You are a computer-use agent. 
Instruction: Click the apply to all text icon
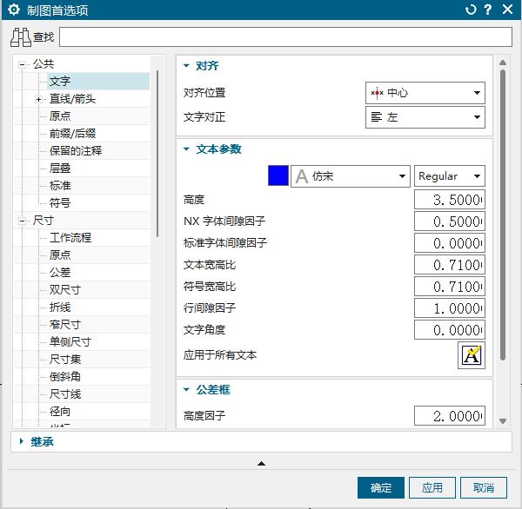472,355
